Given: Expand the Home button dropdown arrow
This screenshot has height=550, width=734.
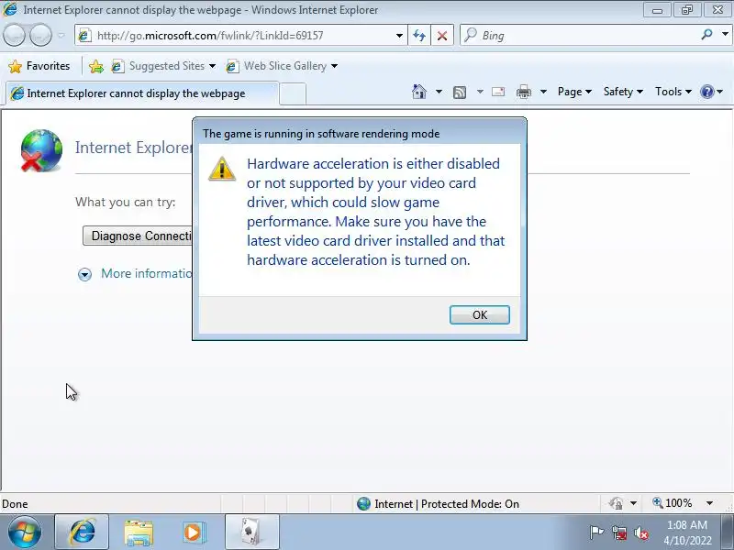Looking at the screenshot, I should pos(439,92).
